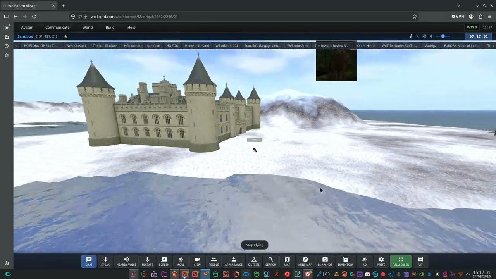Viewport: 496px width, 279px height.
Task: Toggle the Speak microphone button
Action: click(x=105, y=261)
